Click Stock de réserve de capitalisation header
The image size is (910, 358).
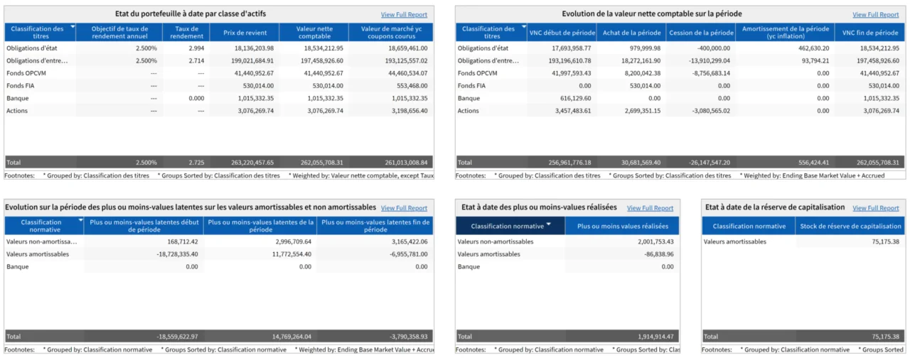[849, 226]
